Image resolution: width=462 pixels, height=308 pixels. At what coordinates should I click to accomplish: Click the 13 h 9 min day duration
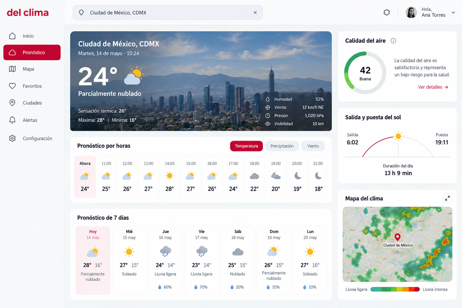pyautogui.click(x=398, y=173)
